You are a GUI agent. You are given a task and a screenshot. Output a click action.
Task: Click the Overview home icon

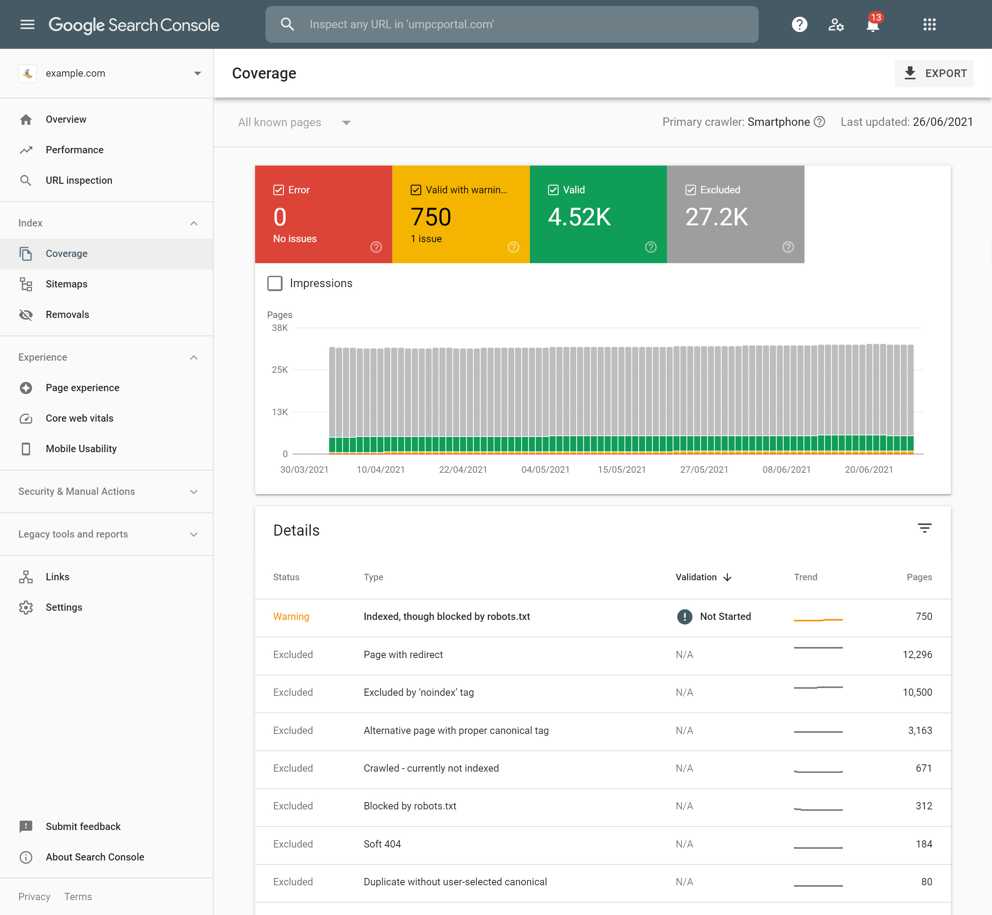[26, 119]
